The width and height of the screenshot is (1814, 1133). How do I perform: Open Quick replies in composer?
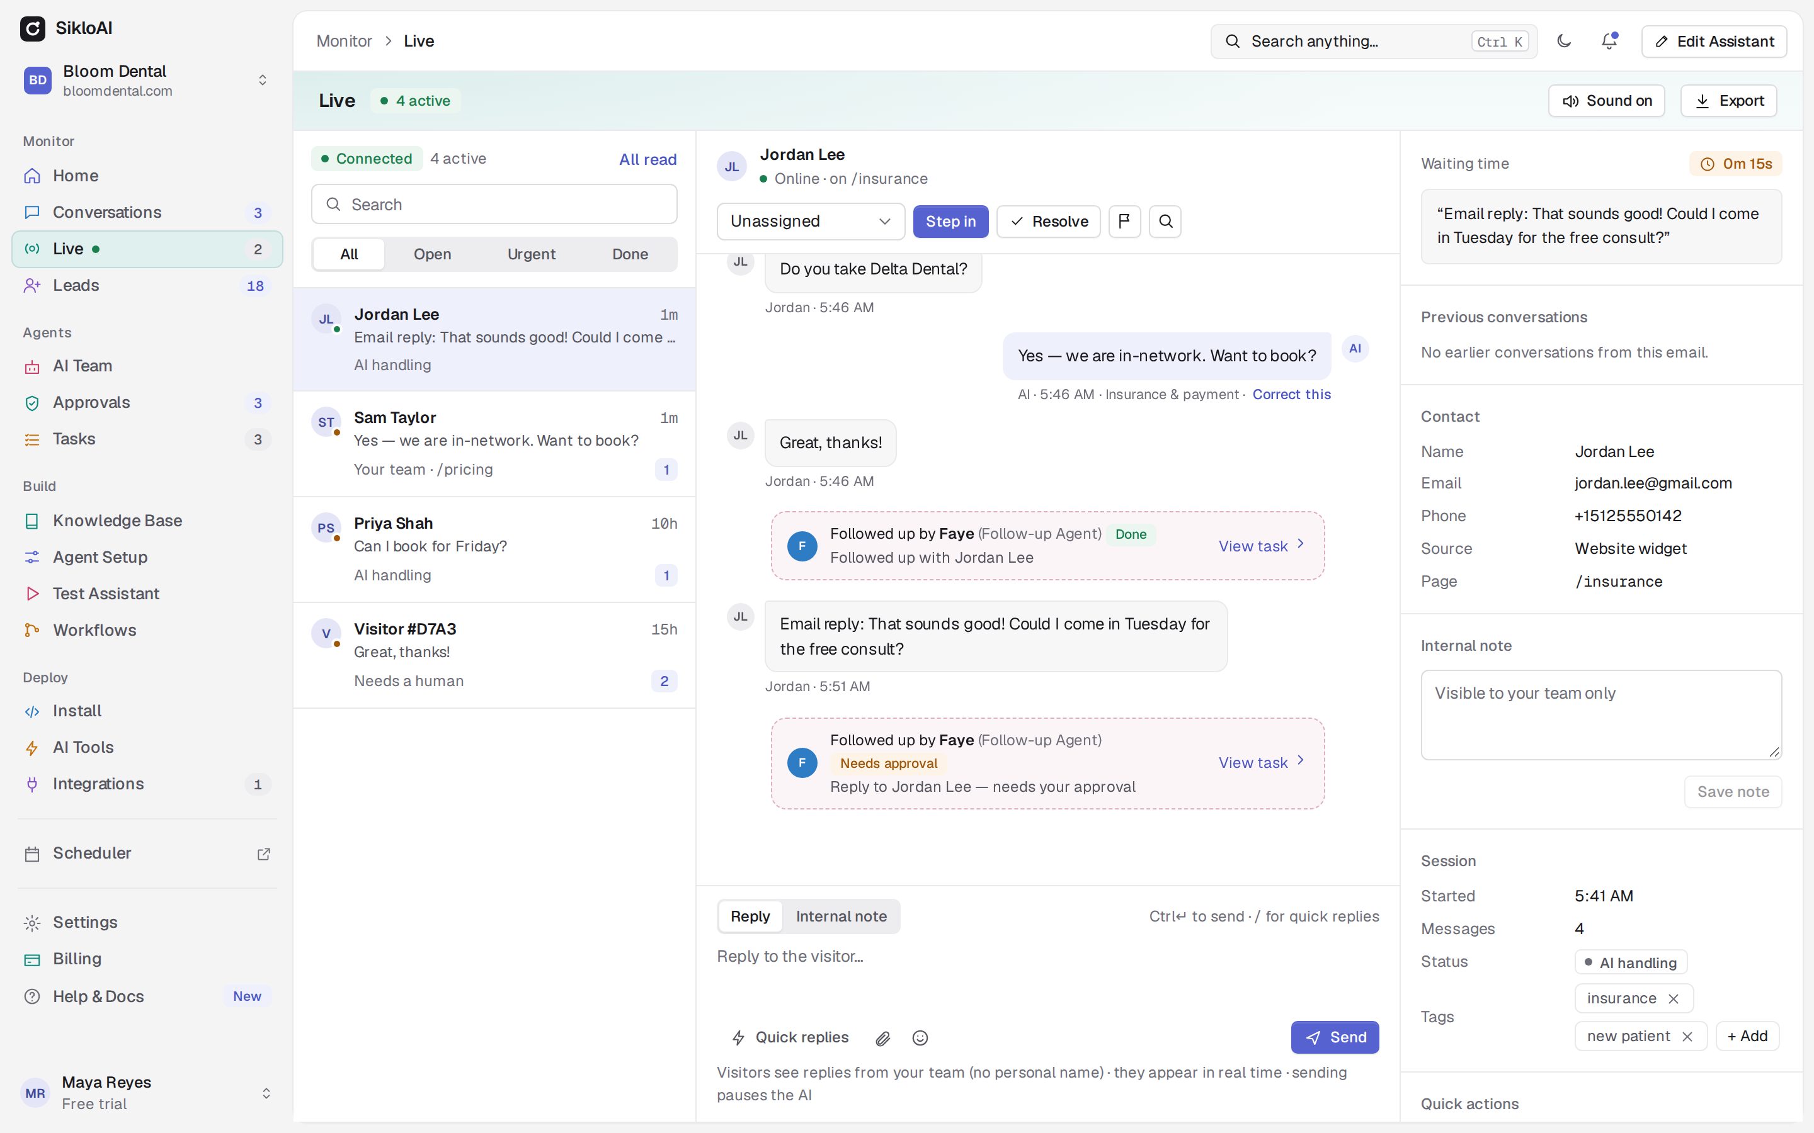point(790,1037)
